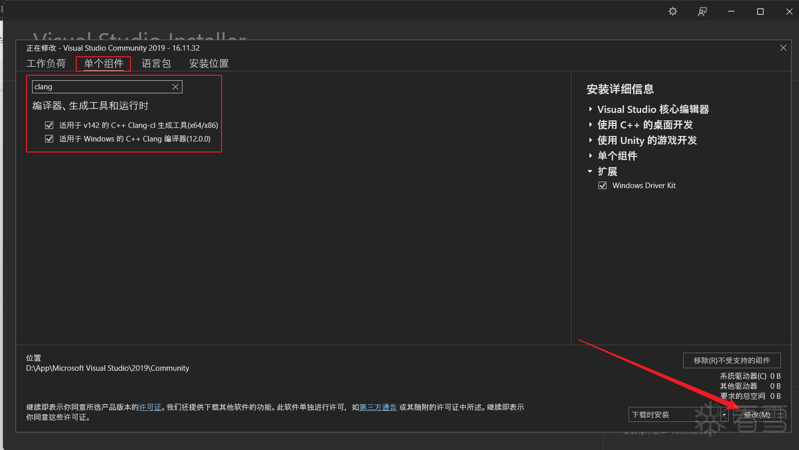
Task: Click the 安装详细信息 heading
Action: (x=621, y=89)
